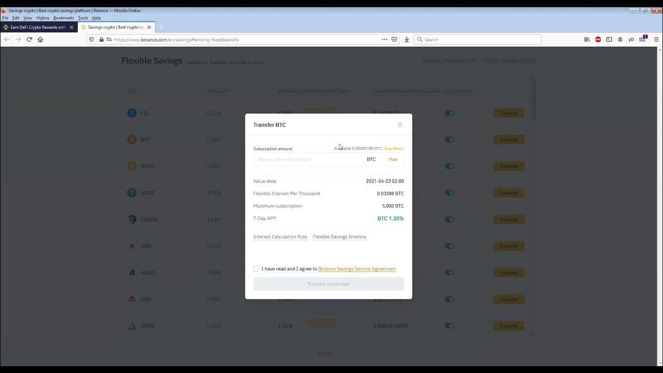
Task: Click Transfer button for USDT
Action: [x=509, y=193]
